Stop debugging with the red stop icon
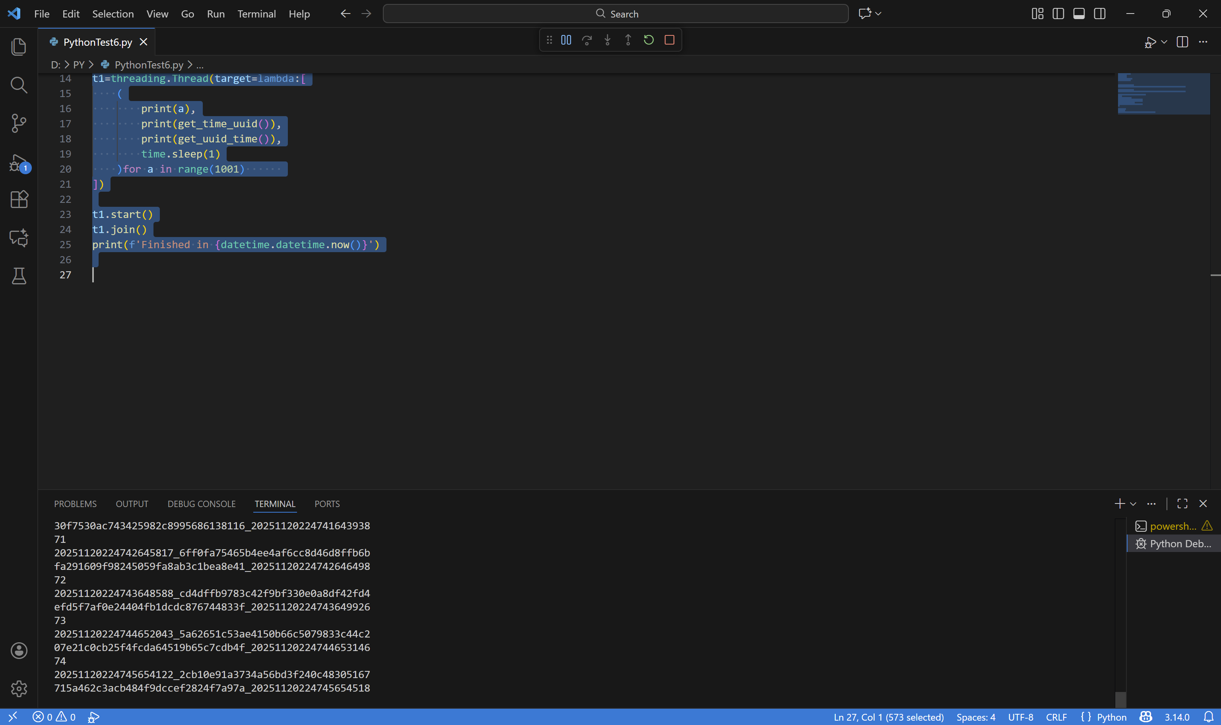This screenshot has width=1221, height=725. (x=669, y=40)
